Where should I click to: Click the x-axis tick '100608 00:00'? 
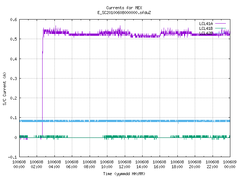(x=19, y=164)
